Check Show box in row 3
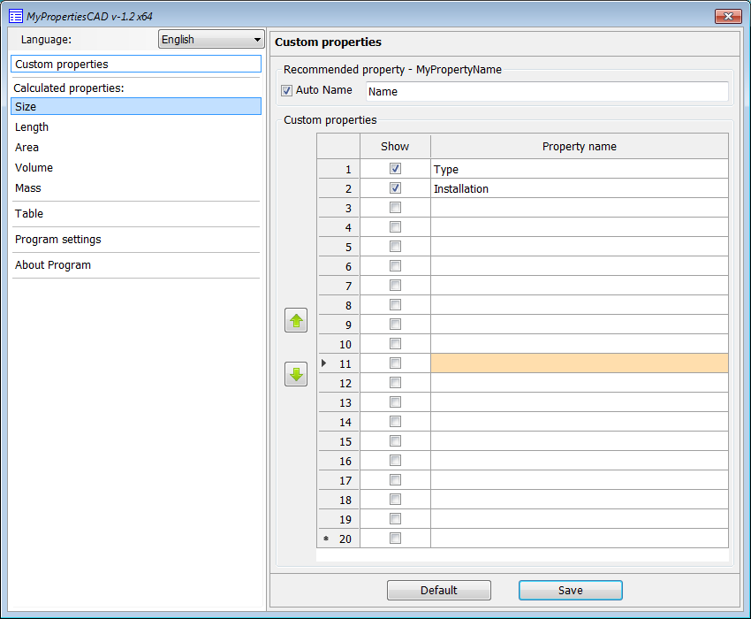 (395, 208)
